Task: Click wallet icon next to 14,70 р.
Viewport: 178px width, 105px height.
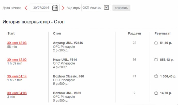Action: point(156,93)
